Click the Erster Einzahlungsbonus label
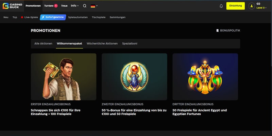 [x=51, y=104]
